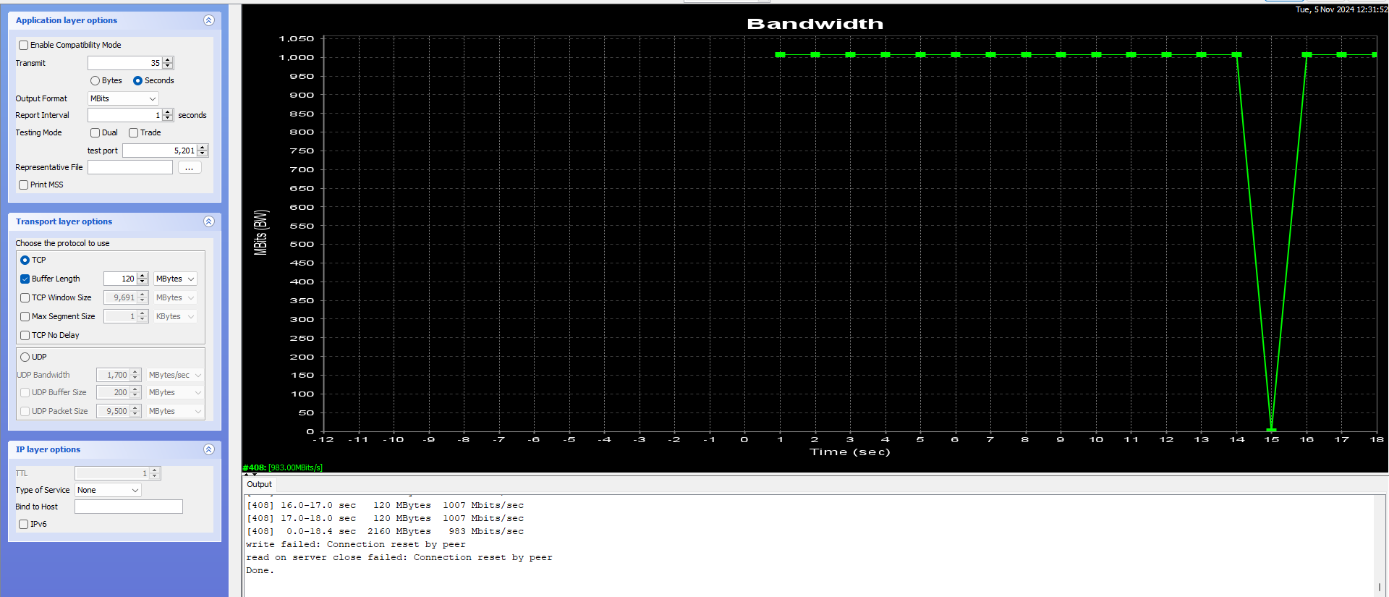
Task: Enable Compatibility Mode checkbox
Action: point(23,45)
